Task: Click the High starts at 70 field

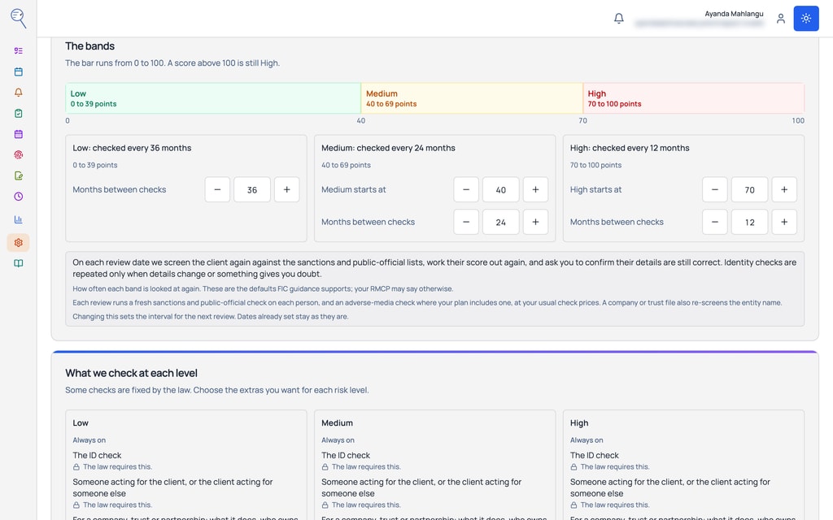Action: 749,189
